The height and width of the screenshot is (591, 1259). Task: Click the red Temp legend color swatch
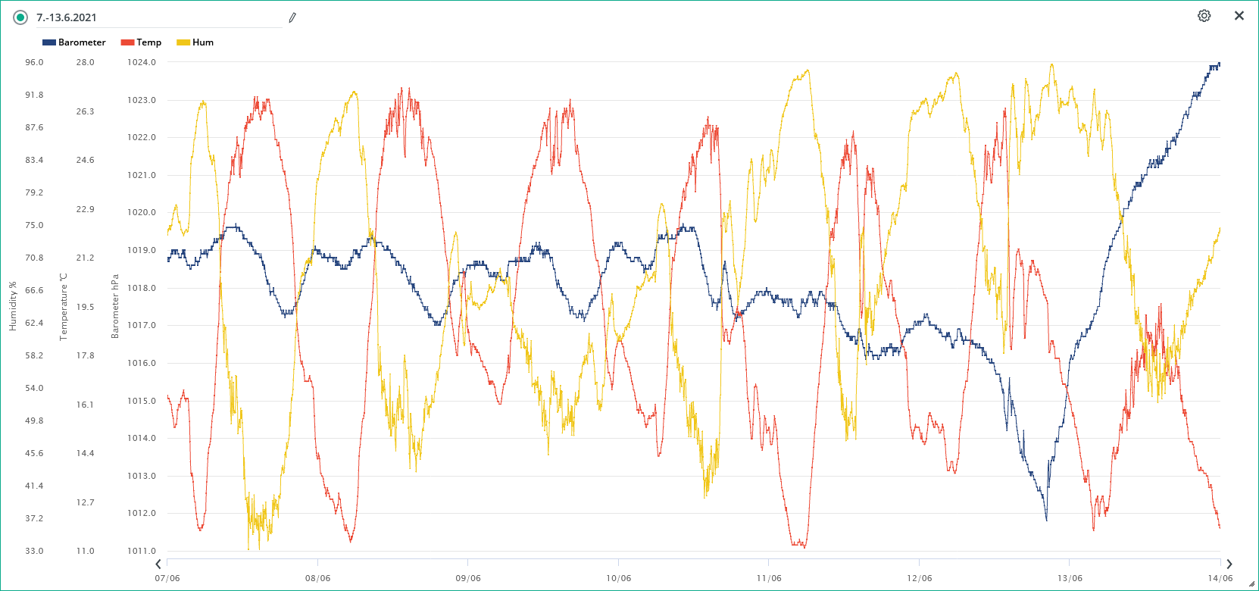pyautogui.click(x=127, y=42)
